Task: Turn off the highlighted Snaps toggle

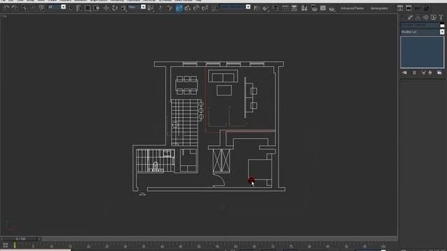Action: pos(179,8)
